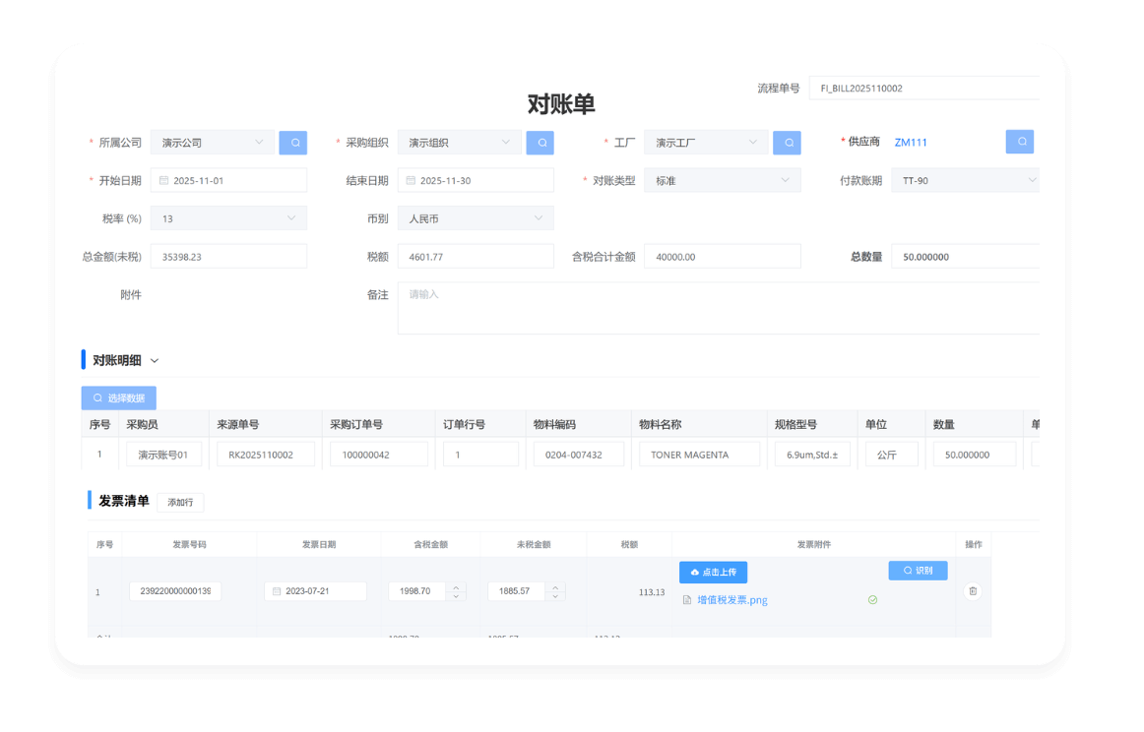Open the 税率 (%) dropdown
The image size is (1144, 732).
(x=291, y=217)
